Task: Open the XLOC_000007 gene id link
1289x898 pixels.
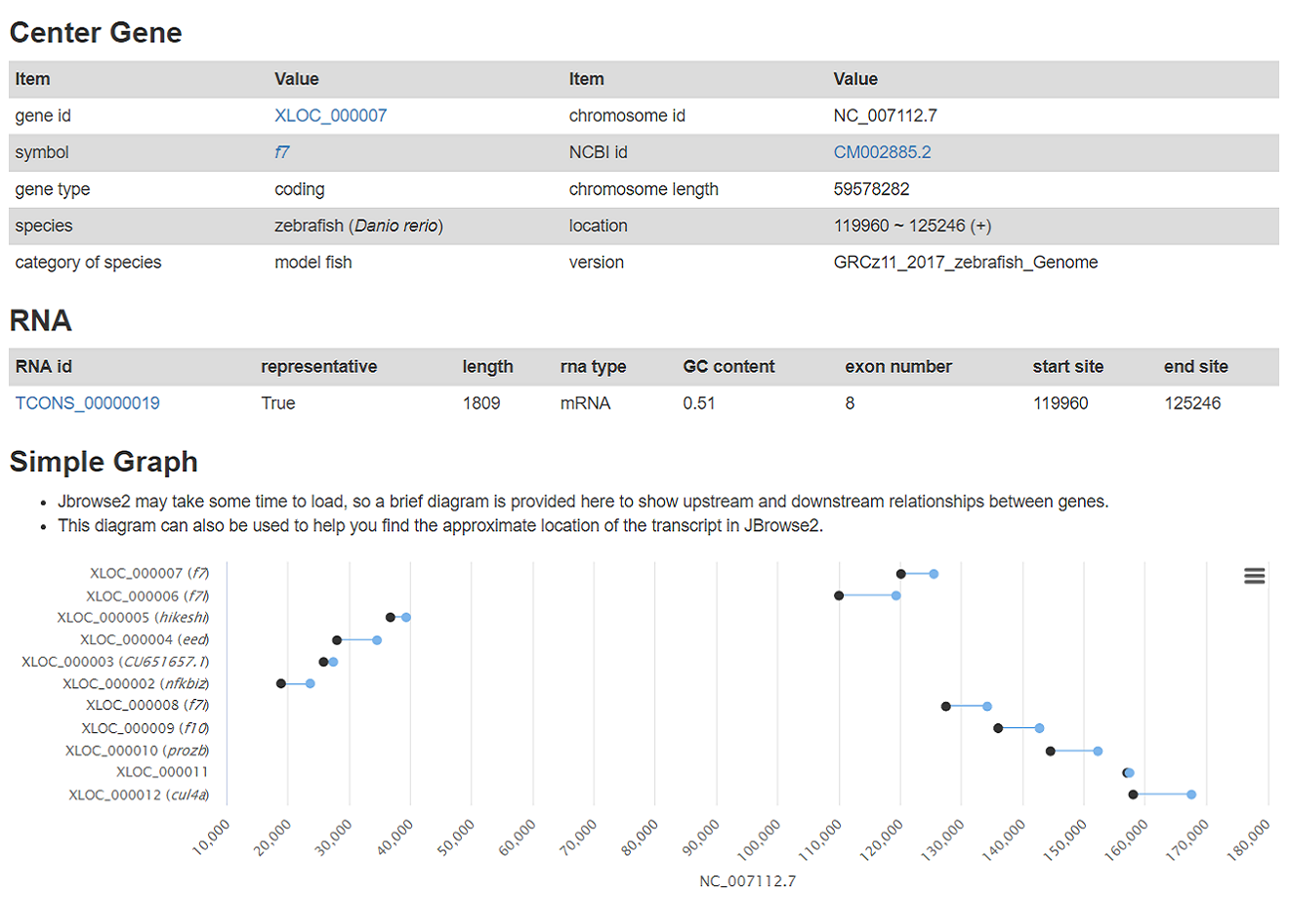Action: tap(330, 115)
